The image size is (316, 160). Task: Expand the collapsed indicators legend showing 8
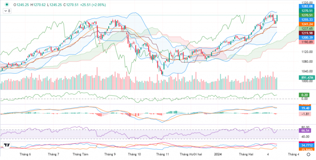click(7, 11)
